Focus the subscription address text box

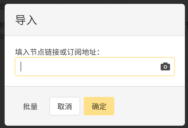click(x=88, y=67)
